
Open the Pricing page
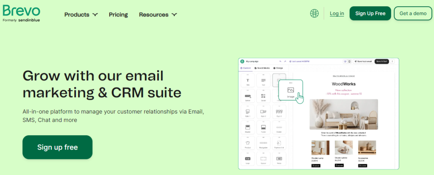point(118,15)
